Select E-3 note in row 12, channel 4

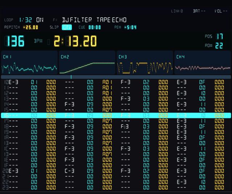(x=182, y=93)
